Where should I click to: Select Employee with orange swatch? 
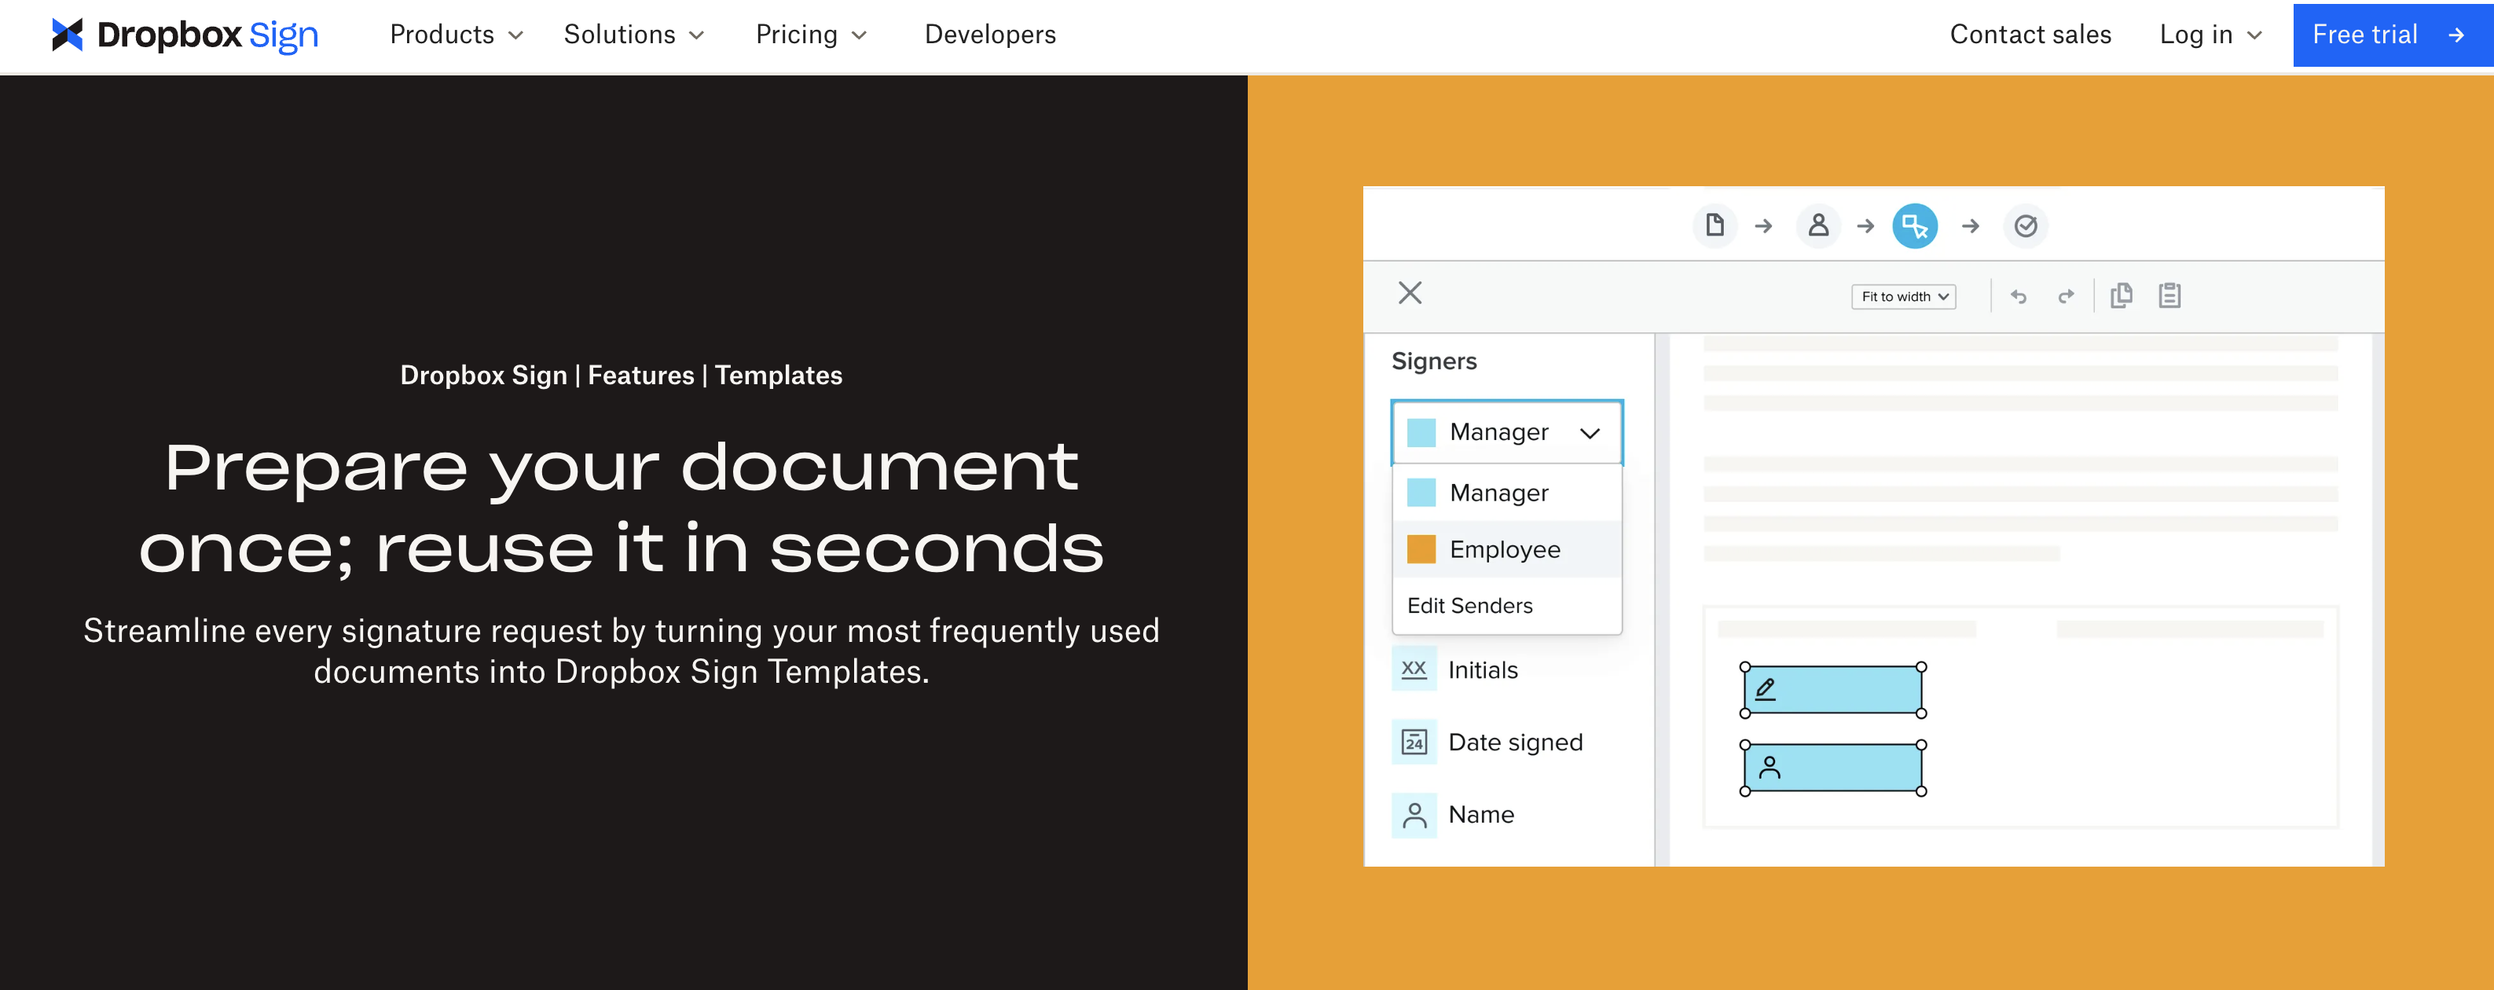(1505, 550)
